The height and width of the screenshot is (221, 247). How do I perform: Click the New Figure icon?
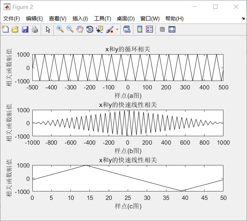tap(5, 29)
